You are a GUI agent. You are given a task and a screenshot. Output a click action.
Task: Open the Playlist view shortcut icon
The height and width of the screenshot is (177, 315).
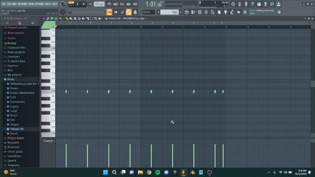187,12
